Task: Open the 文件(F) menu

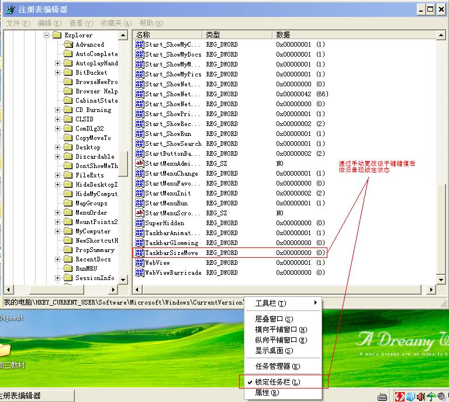Action: coord(18,23)
